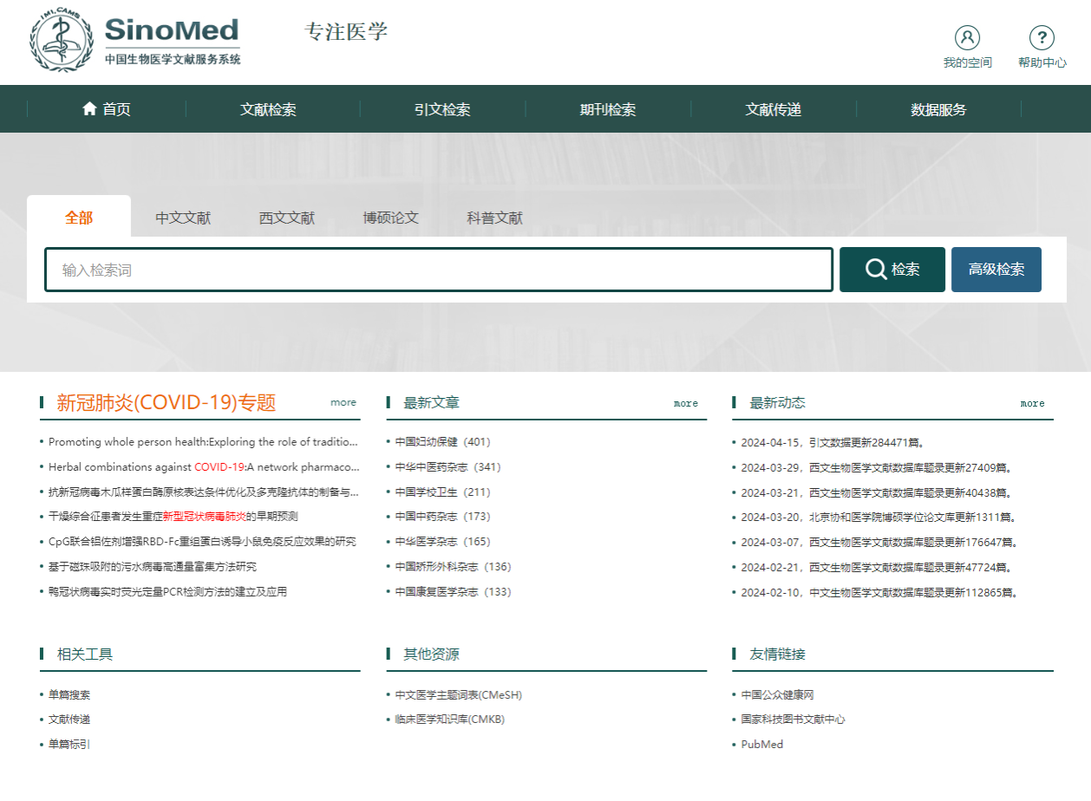This screenshot has width=1091, height=801.
Task: Switch to 中文文献 tab
Action: tap(183, 218)
